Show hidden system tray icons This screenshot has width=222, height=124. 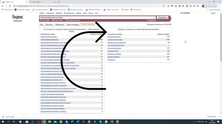click(x=194, y=122)
